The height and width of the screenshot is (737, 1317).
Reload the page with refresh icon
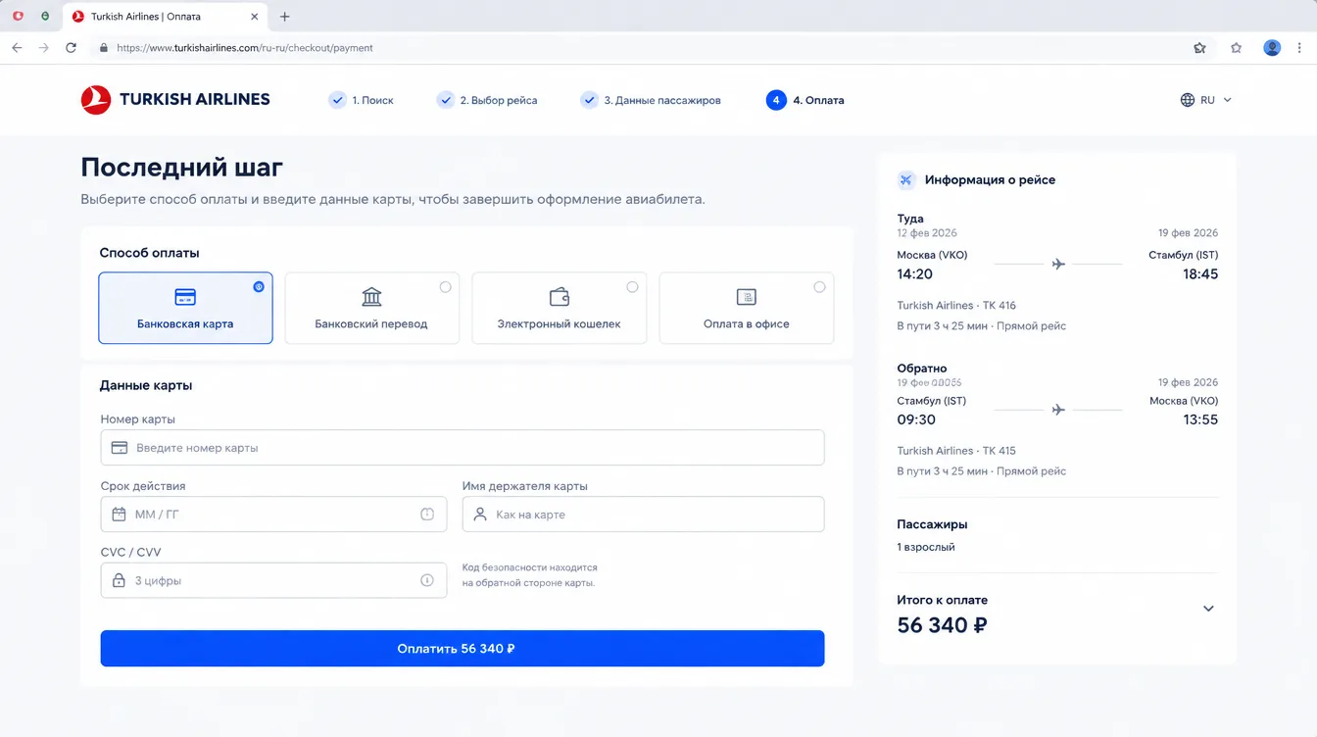[x=71, y=47]
